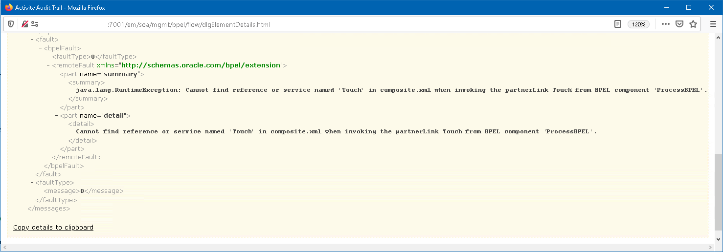Open the site permissions icon in address bar
Image resolution: width=723 pixels, height=252 pixels.
point(35,24)
